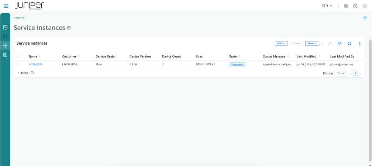Click the Publish button
The height and width of the screenshot is (166, 372).
pos(296,44)
